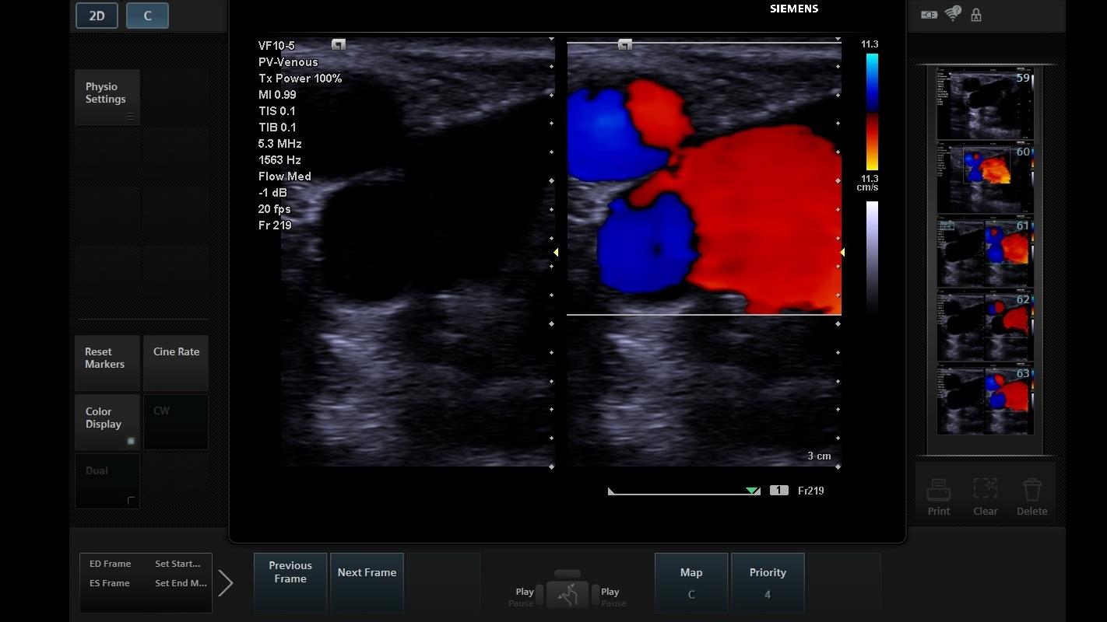Select the C color mode tab
The height and width of the screenshot is (622, 1107).
[x=147, y=15]
